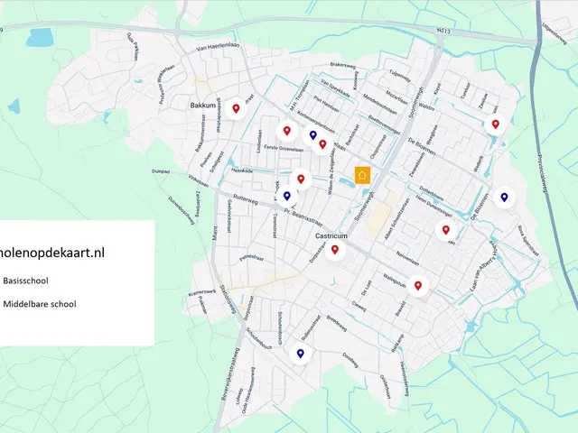Click the Provincialeweg road label
The image size is (578, 433).
541,172
